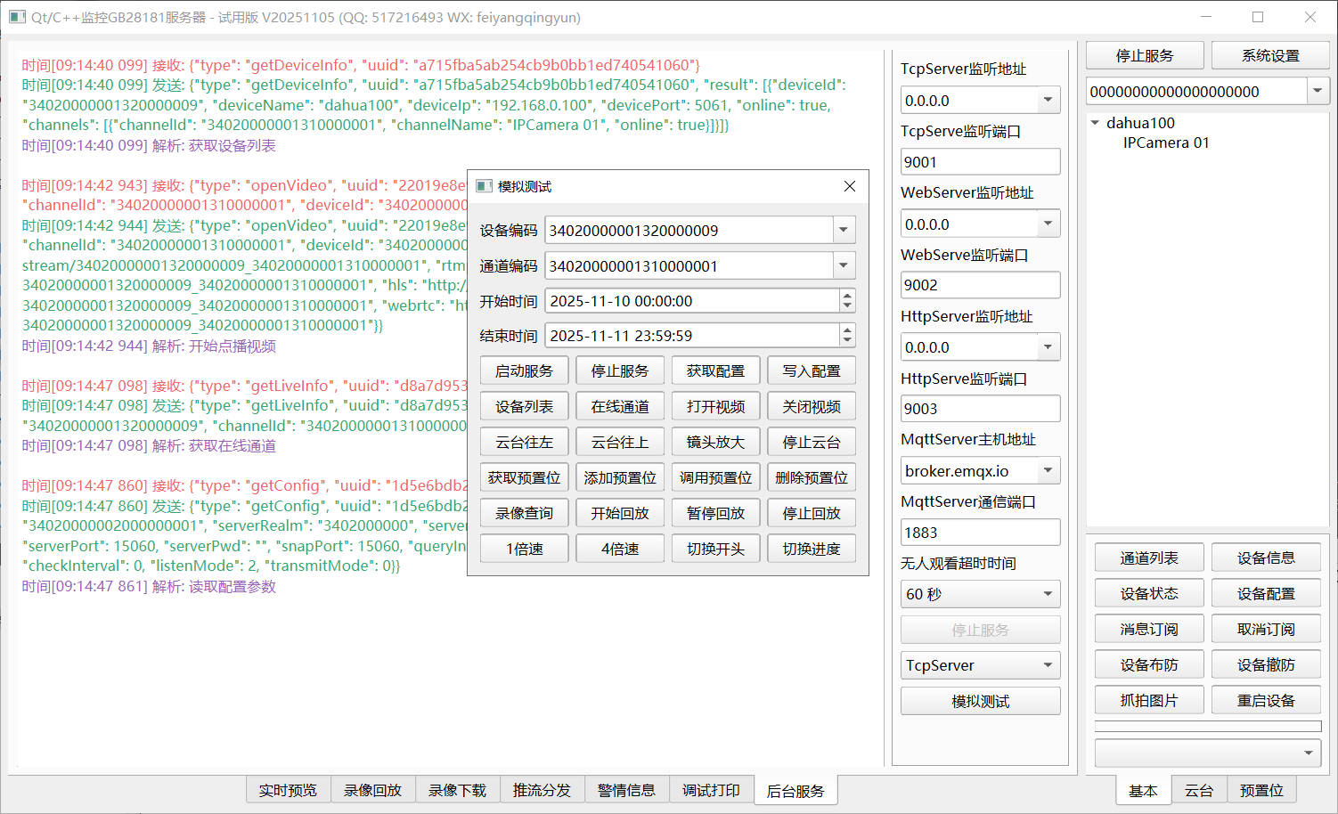The width and height of the screenshot is (1338, 814).
Task: Click the 切换进度 button
Action: click(812, 549)
